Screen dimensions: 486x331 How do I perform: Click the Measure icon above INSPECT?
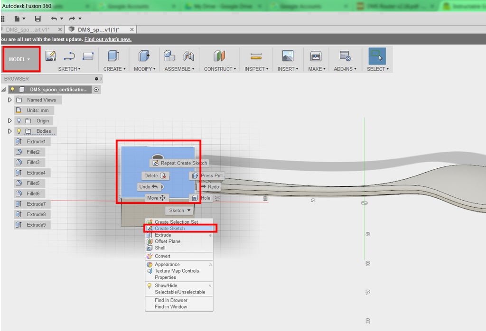(x=256, y=56)
